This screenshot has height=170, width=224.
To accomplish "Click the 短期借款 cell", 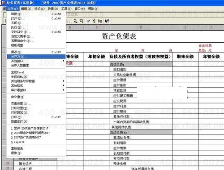I will coord(141,70).
